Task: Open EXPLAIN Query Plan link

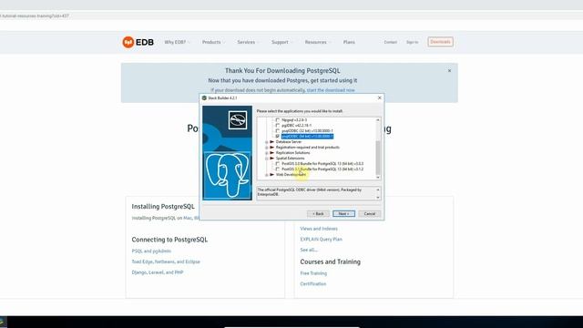Action: 321,240
